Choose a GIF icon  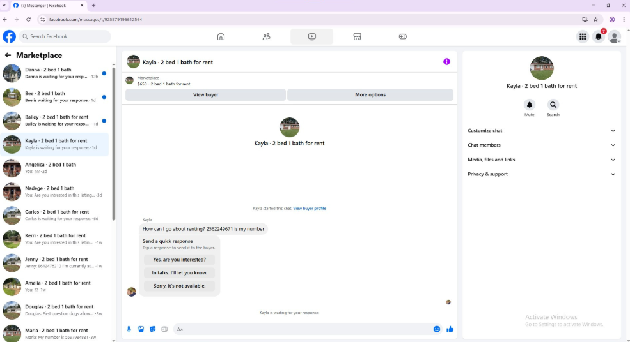coord(164,329)
